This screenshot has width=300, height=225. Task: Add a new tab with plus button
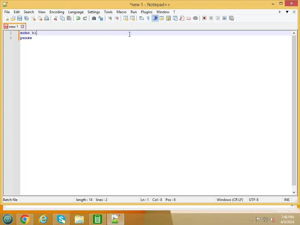[279, 12]
